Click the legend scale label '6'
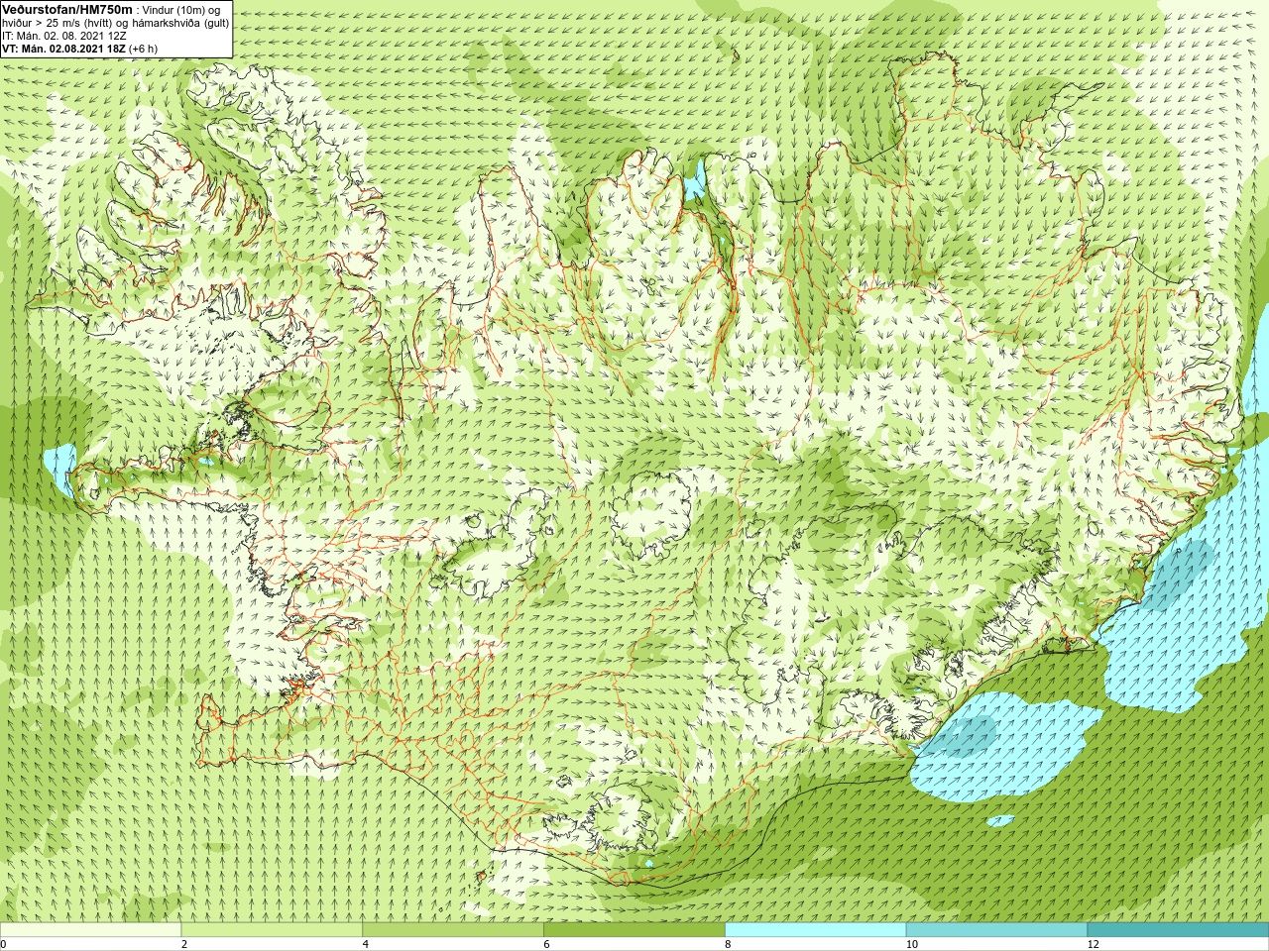This screenshot has height=951, width=1269. point(547,944)
